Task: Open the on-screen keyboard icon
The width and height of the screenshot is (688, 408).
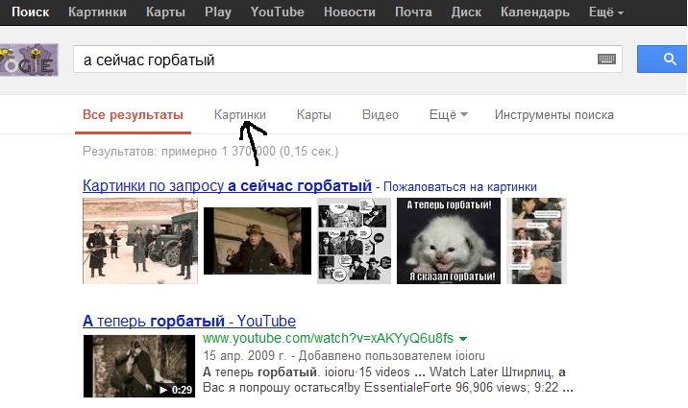Action: [606, 60]
